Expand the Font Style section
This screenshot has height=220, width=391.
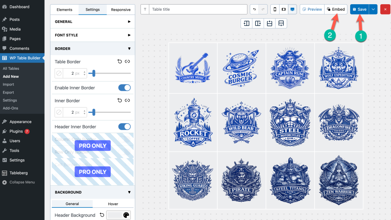click(92, 35)
